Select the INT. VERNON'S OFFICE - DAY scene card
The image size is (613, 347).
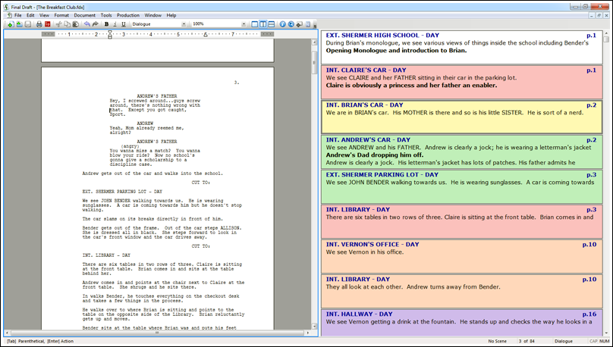click(462, 256)
